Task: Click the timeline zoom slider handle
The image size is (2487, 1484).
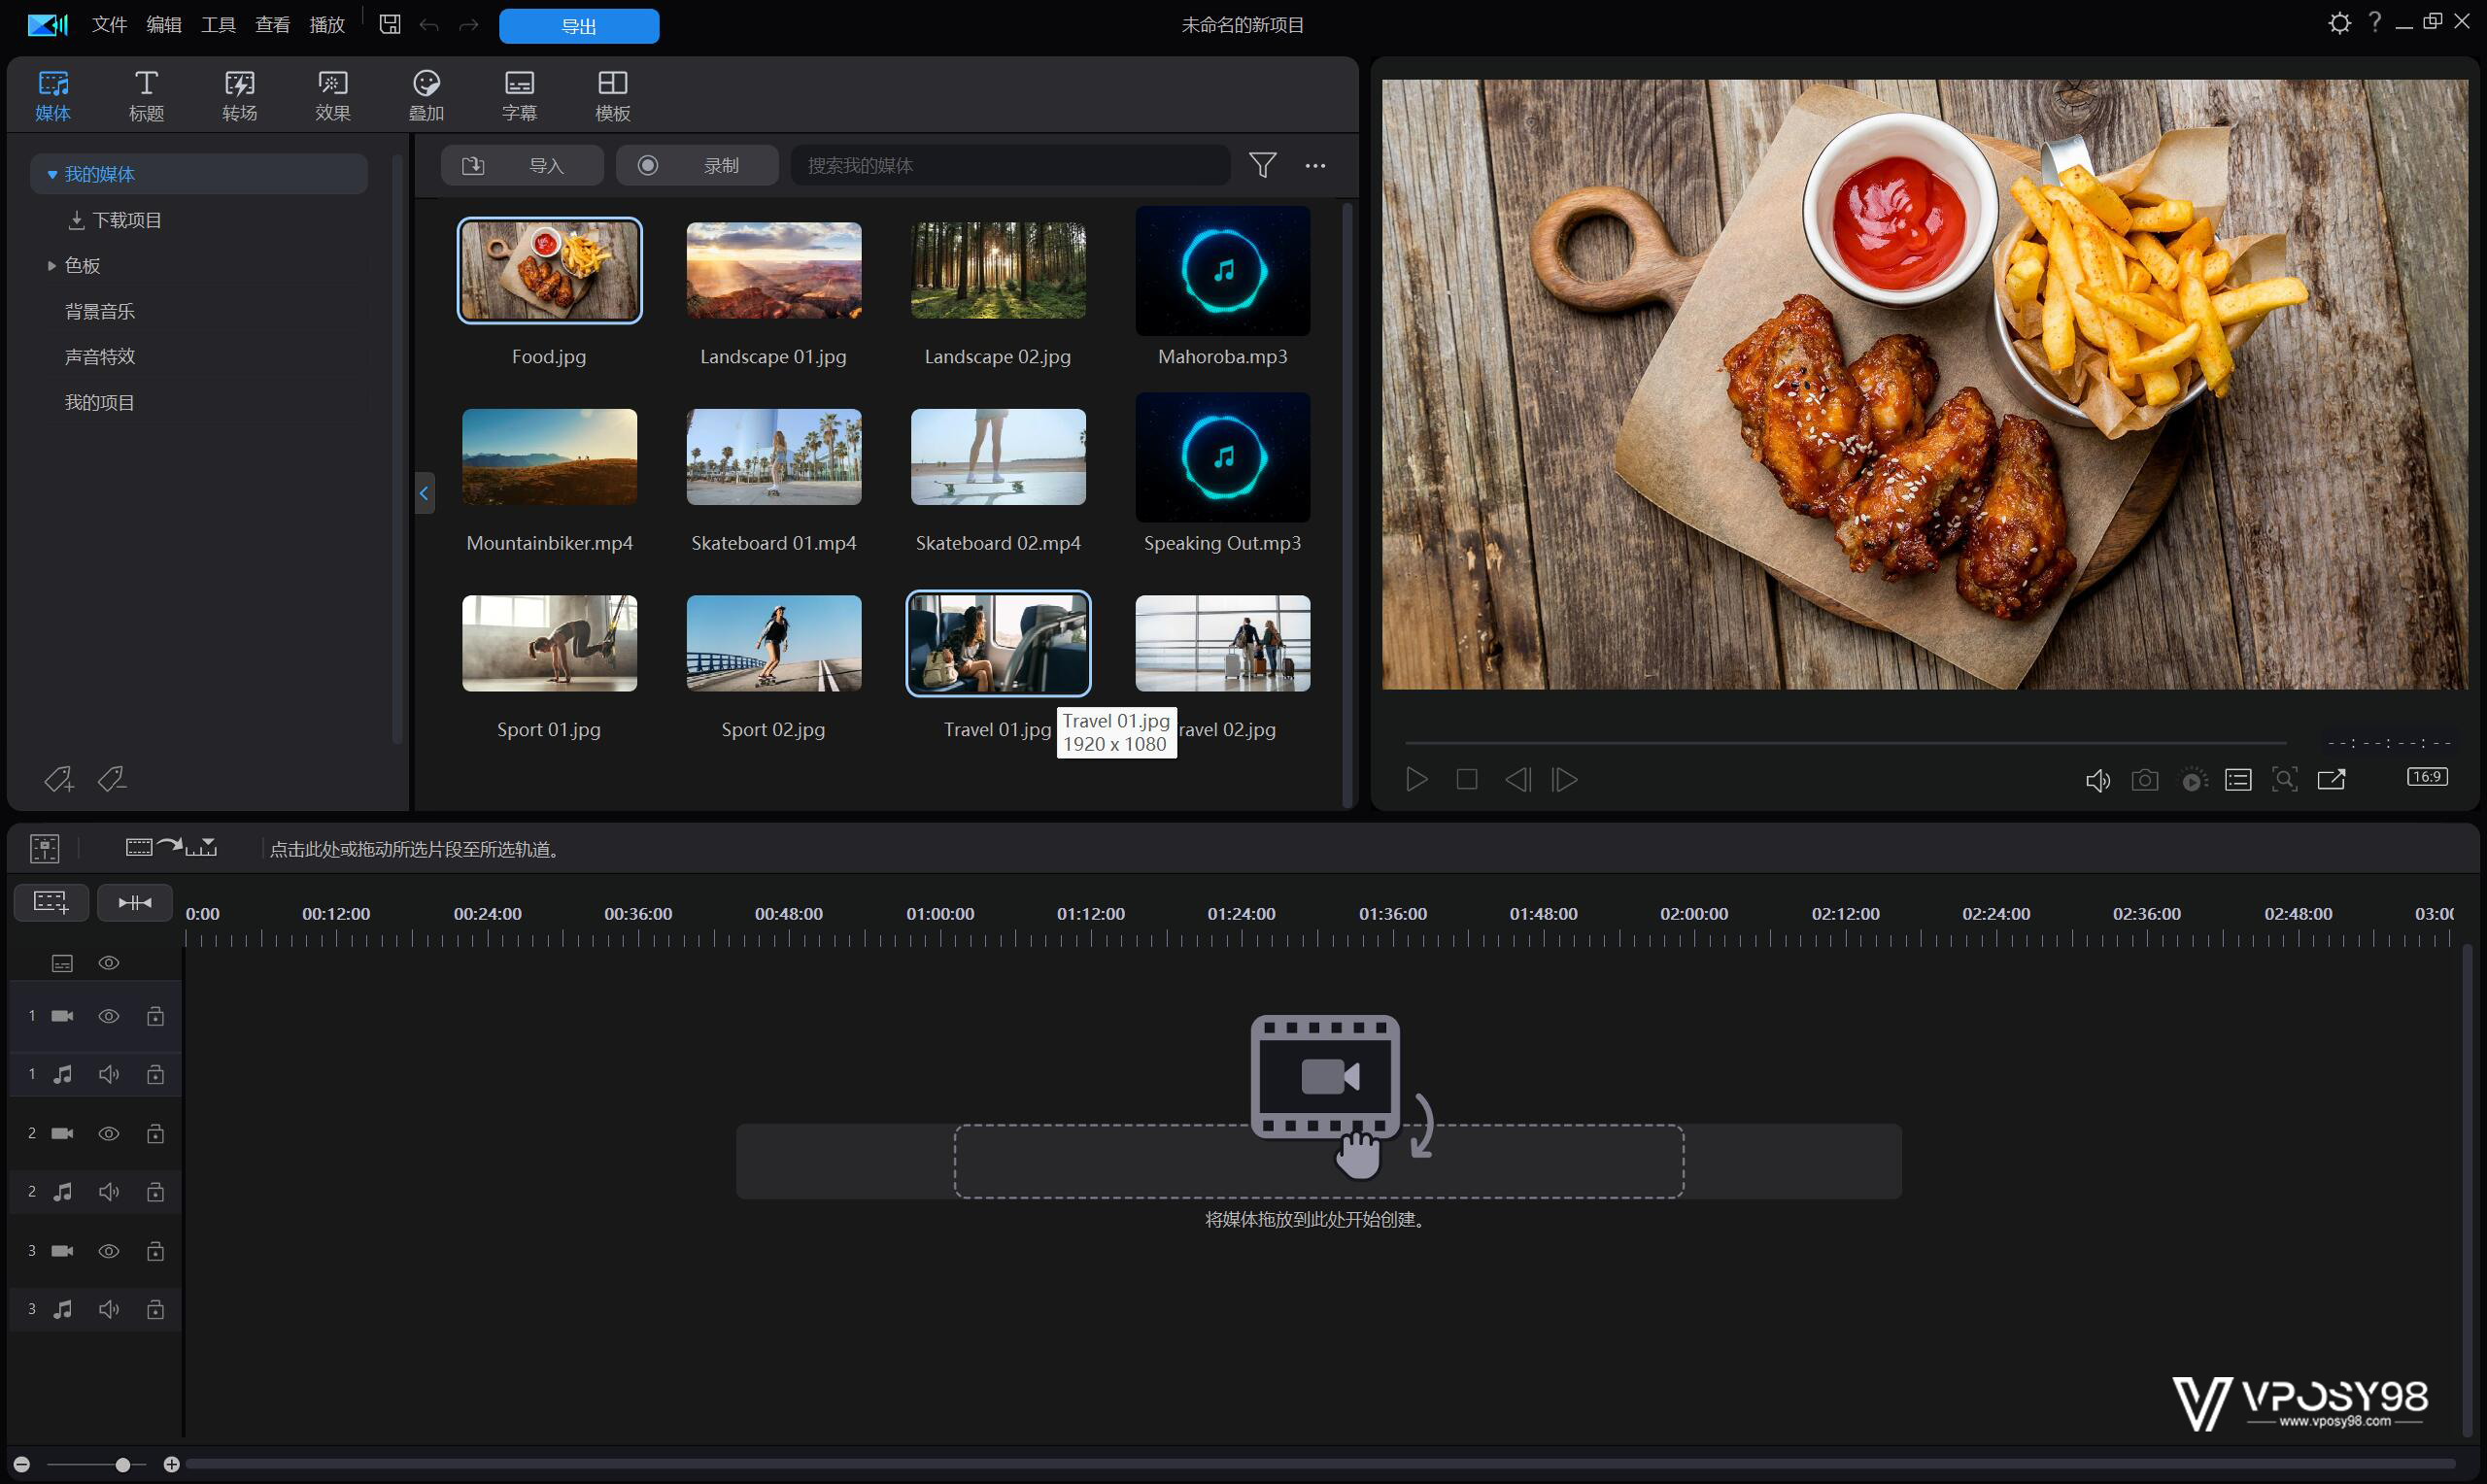Action: tap(122, 1465)
